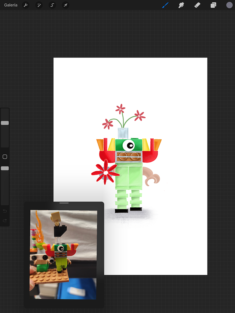Activate the Transform arrow tool

click(66, 5)
